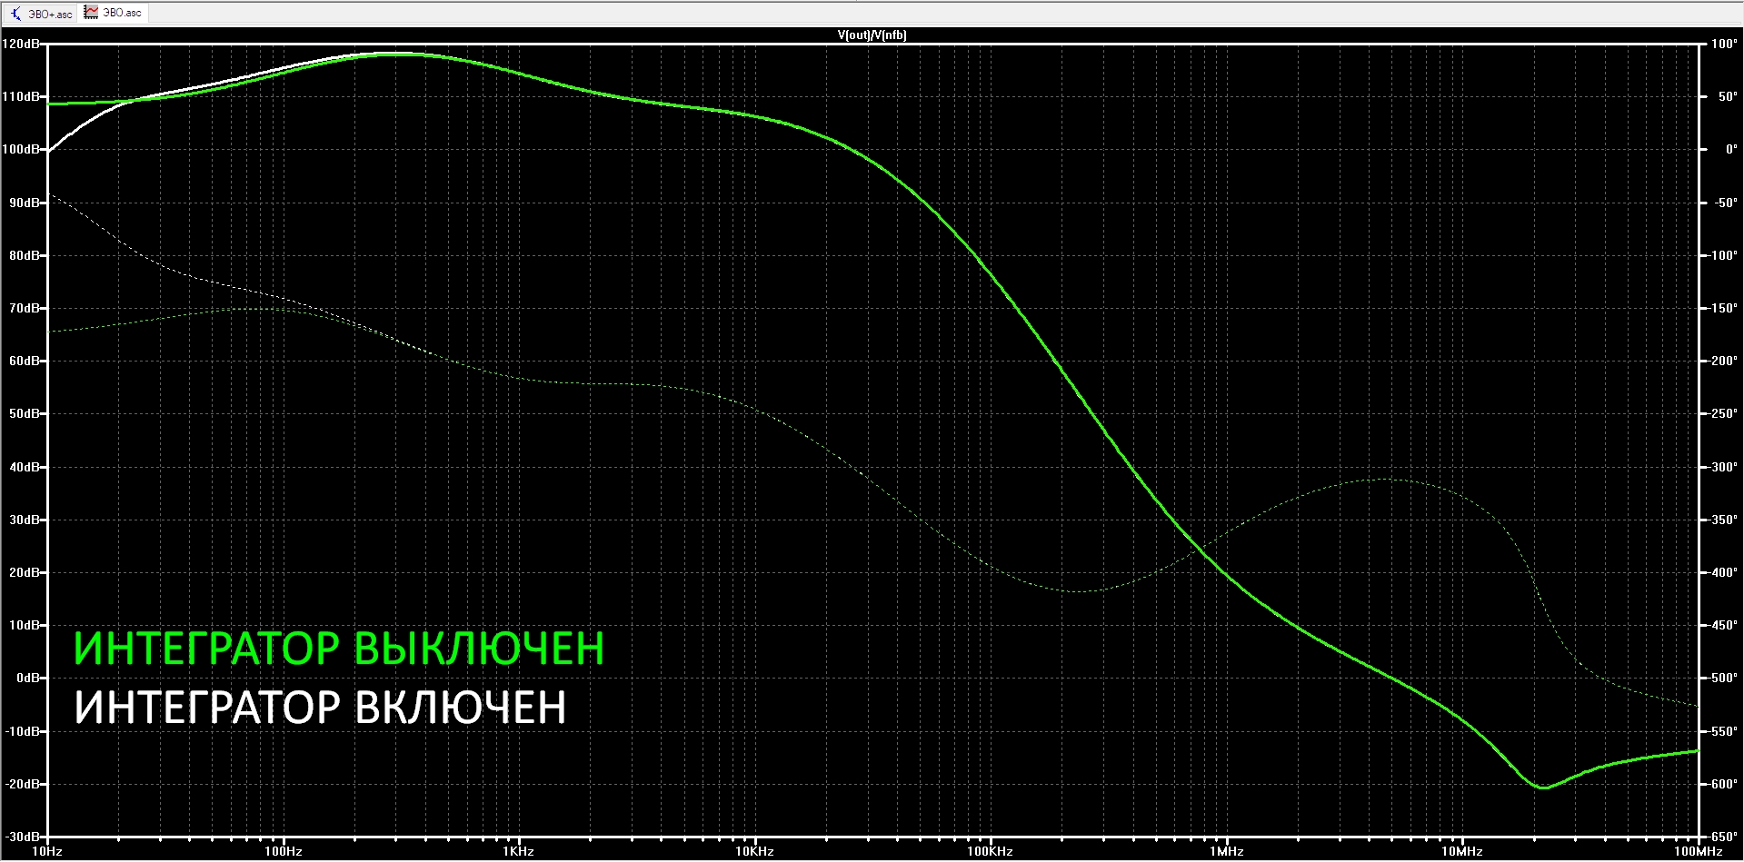Click the 100Hz frequency axis label
This screenshot has height=862, width=1744.
[x=284, y=852]
